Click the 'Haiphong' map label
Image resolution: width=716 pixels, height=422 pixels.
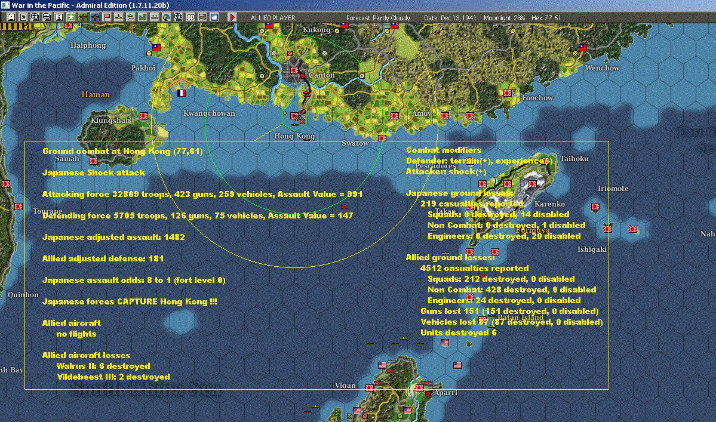click(88, 45)
